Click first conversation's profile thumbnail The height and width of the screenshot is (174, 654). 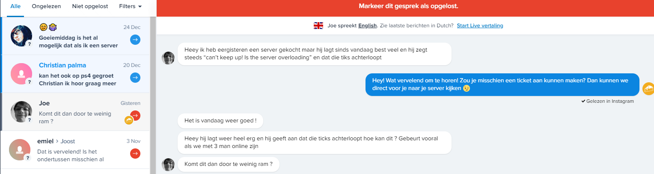(21, 36)
